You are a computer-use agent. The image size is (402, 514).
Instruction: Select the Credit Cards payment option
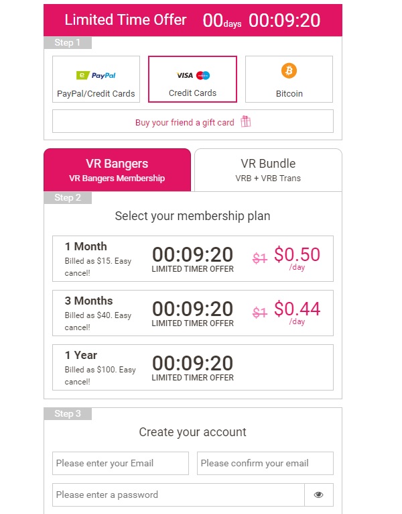click(x=193, y=79)
